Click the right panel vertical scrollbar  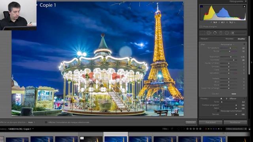(249, 55)
